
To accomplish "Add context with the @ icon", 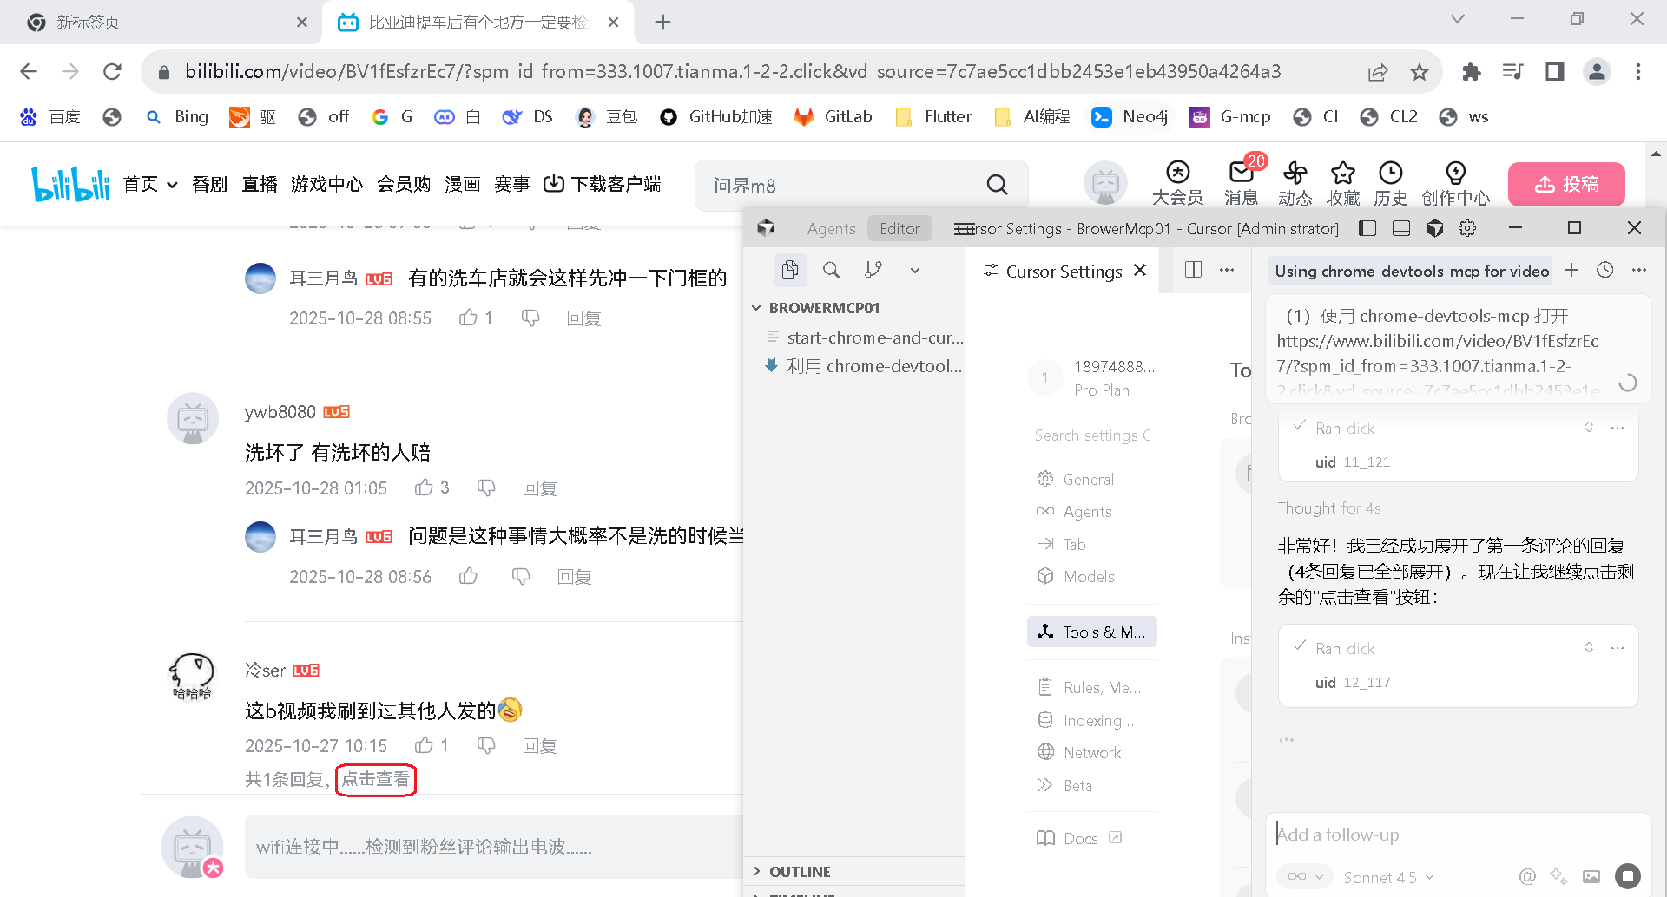I will tap(1527, 876).
